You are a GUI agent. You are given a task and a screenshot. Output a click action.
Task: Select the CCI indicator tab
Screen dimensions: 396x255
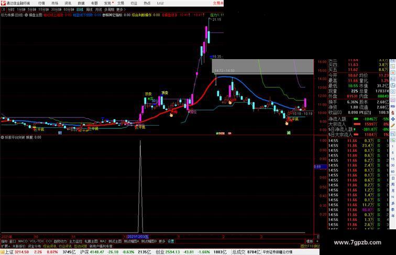pyautogui.click(x=49, y=241)
